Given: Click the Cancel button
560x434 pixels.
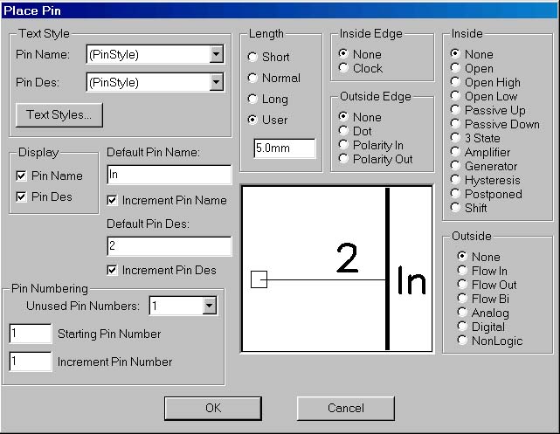Looking at the screenshot, I should [345, 408].
